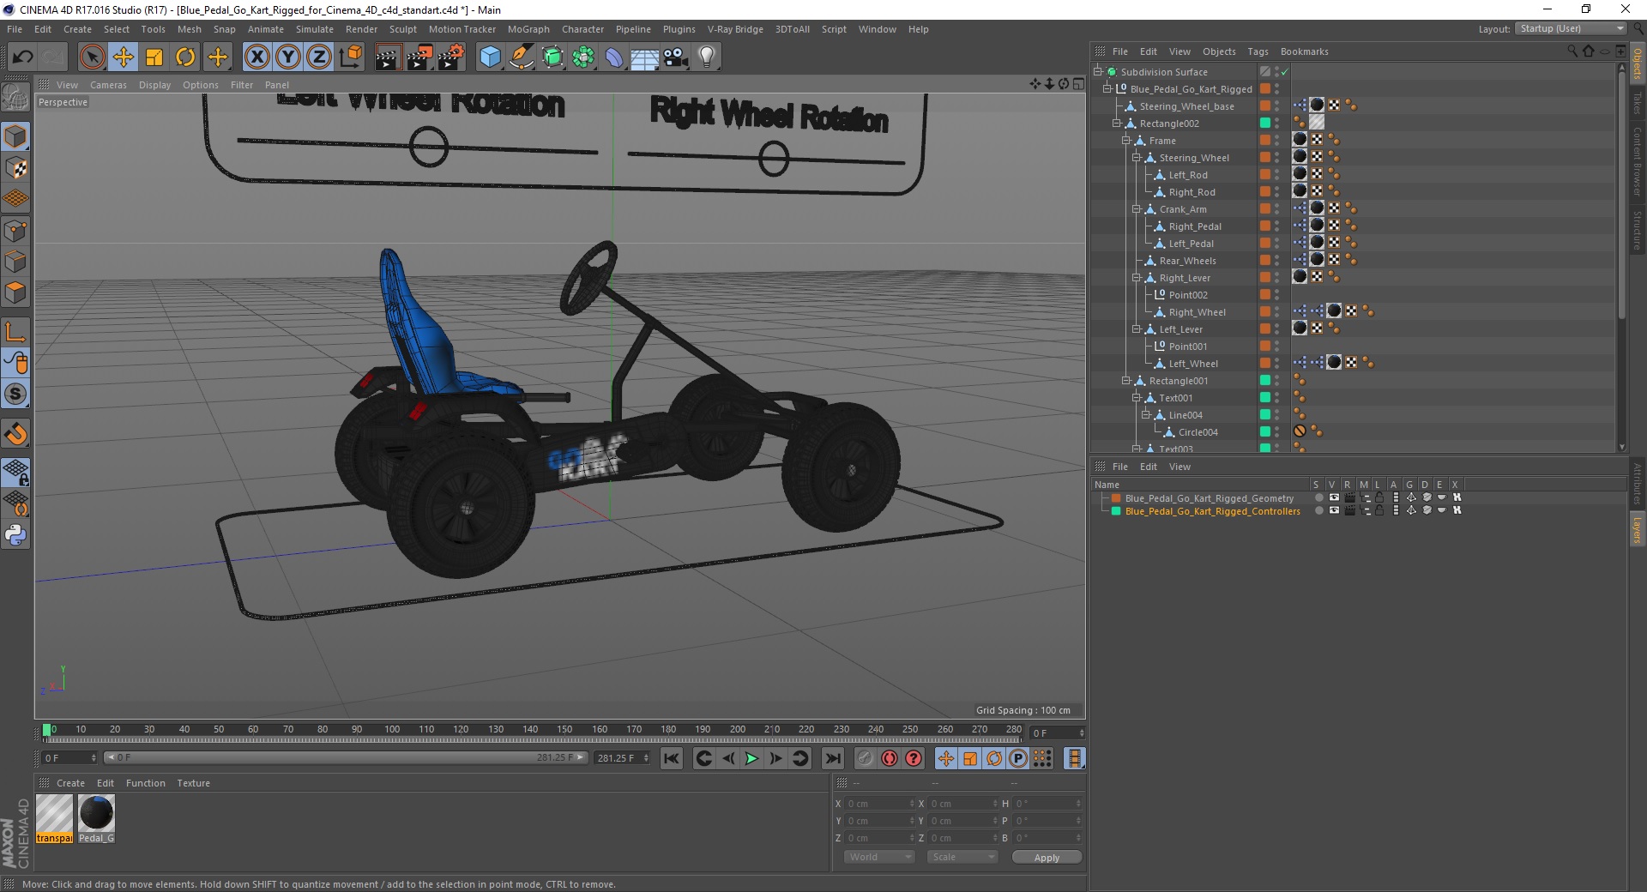Go to start of animation

pos(672,758)
